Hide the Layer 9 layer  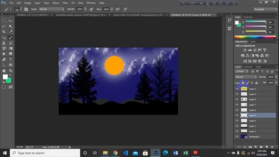(x=237, y=115)
